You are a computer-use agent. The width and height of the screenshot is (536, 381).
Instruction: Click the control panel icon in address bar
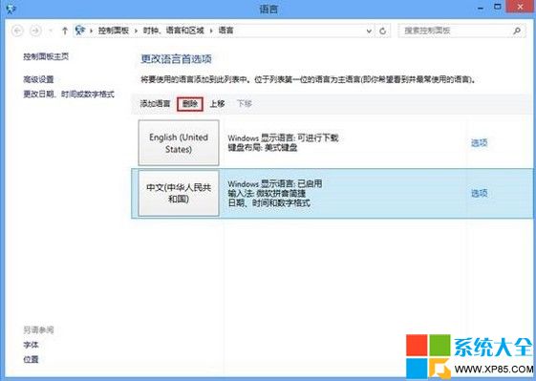pyautogui.click(x=80, y=31)
